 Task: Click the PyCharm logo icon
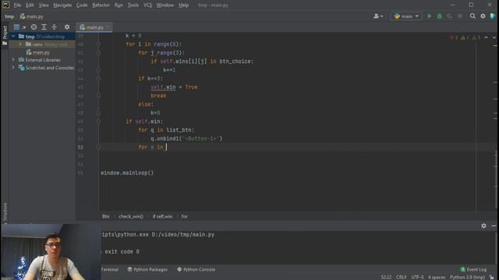click(x=5, y=5)
